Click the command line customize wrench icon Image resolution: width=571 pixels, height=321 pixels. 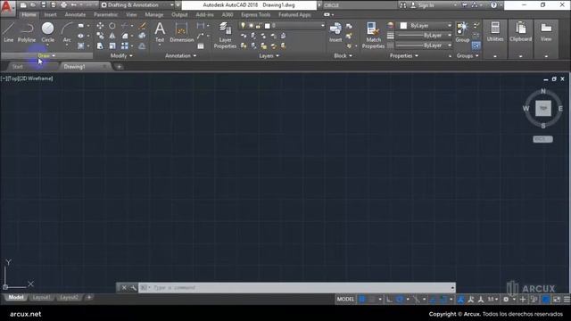tap(133, 287)
